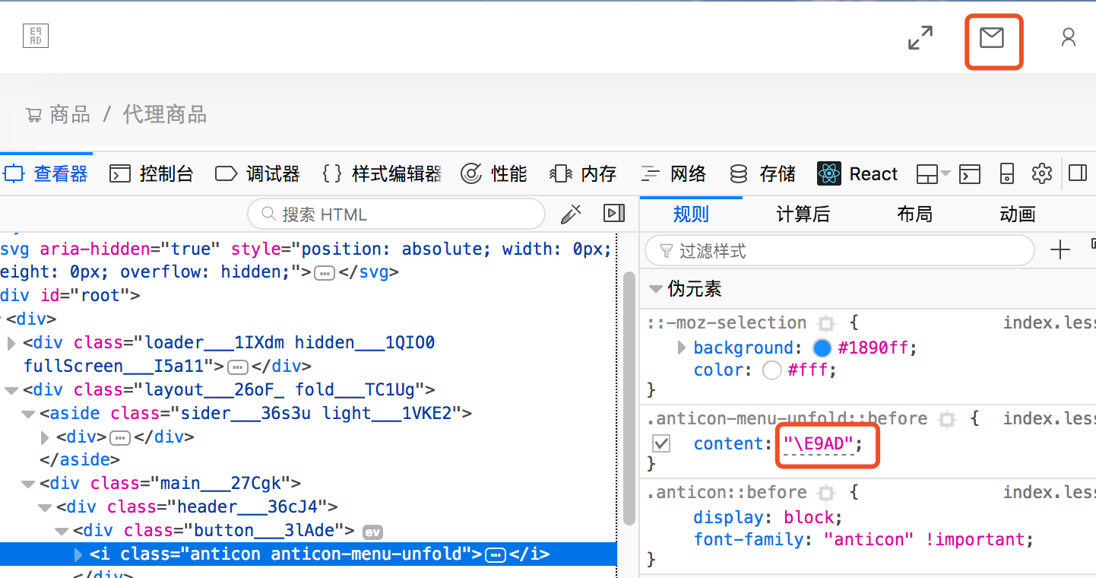Open DevTools settings gear

(1041, 173)
